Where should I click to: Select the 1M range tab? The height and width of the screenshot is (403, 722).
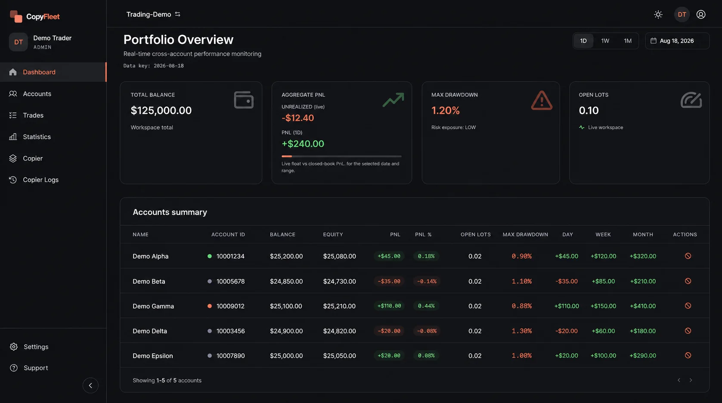tap(628, 41)
